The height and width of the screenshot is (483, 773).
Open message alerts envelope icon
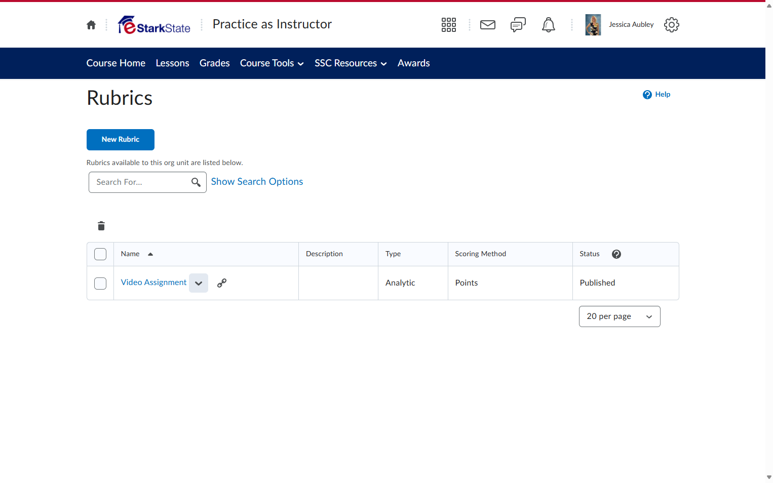click(488, 25)
